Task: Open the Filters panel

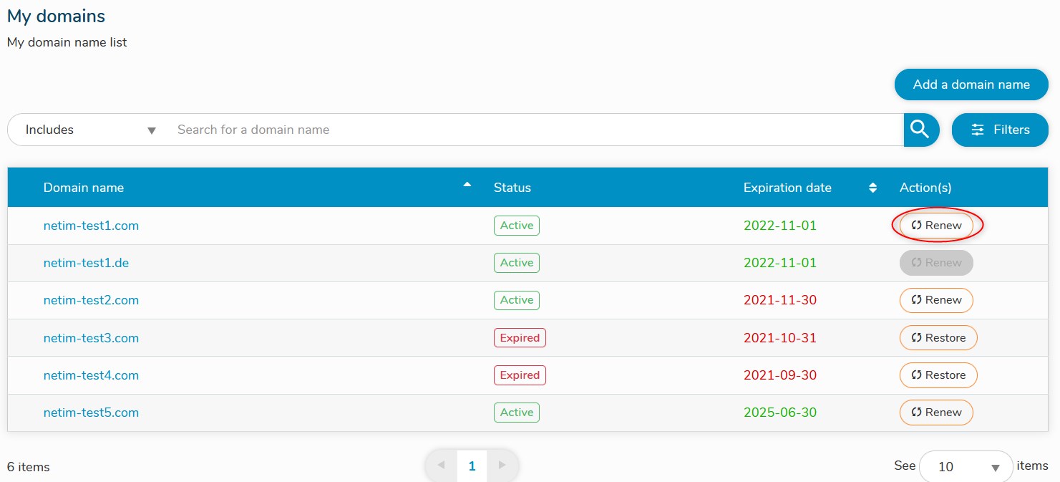Action: click(1000, 130)
